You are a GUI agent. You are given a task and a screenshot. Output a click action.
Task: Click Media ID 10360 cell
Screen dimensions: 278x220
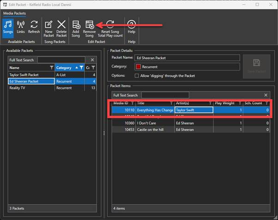pyautogui.click(x=124, y=123)
